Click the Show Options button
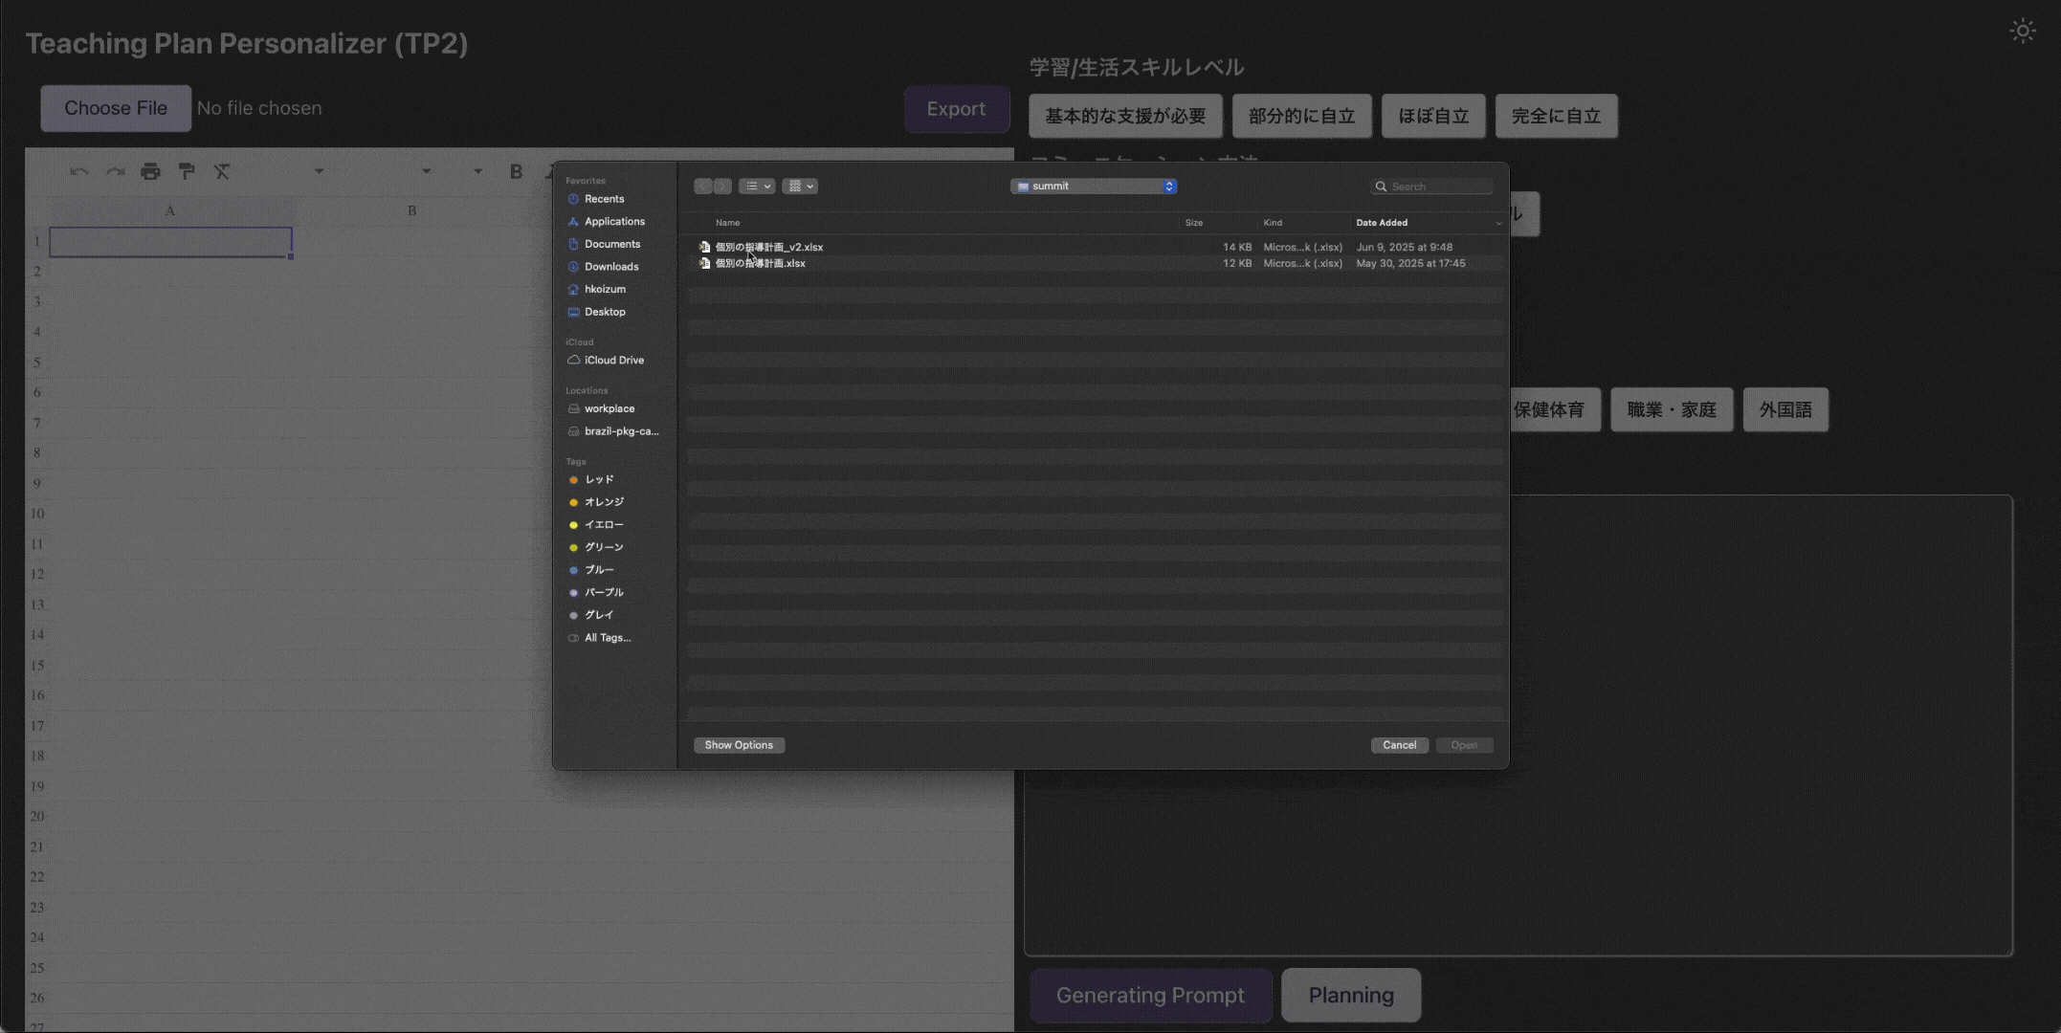Viewport: 2061px width, 1033px height. pos(738,745)
